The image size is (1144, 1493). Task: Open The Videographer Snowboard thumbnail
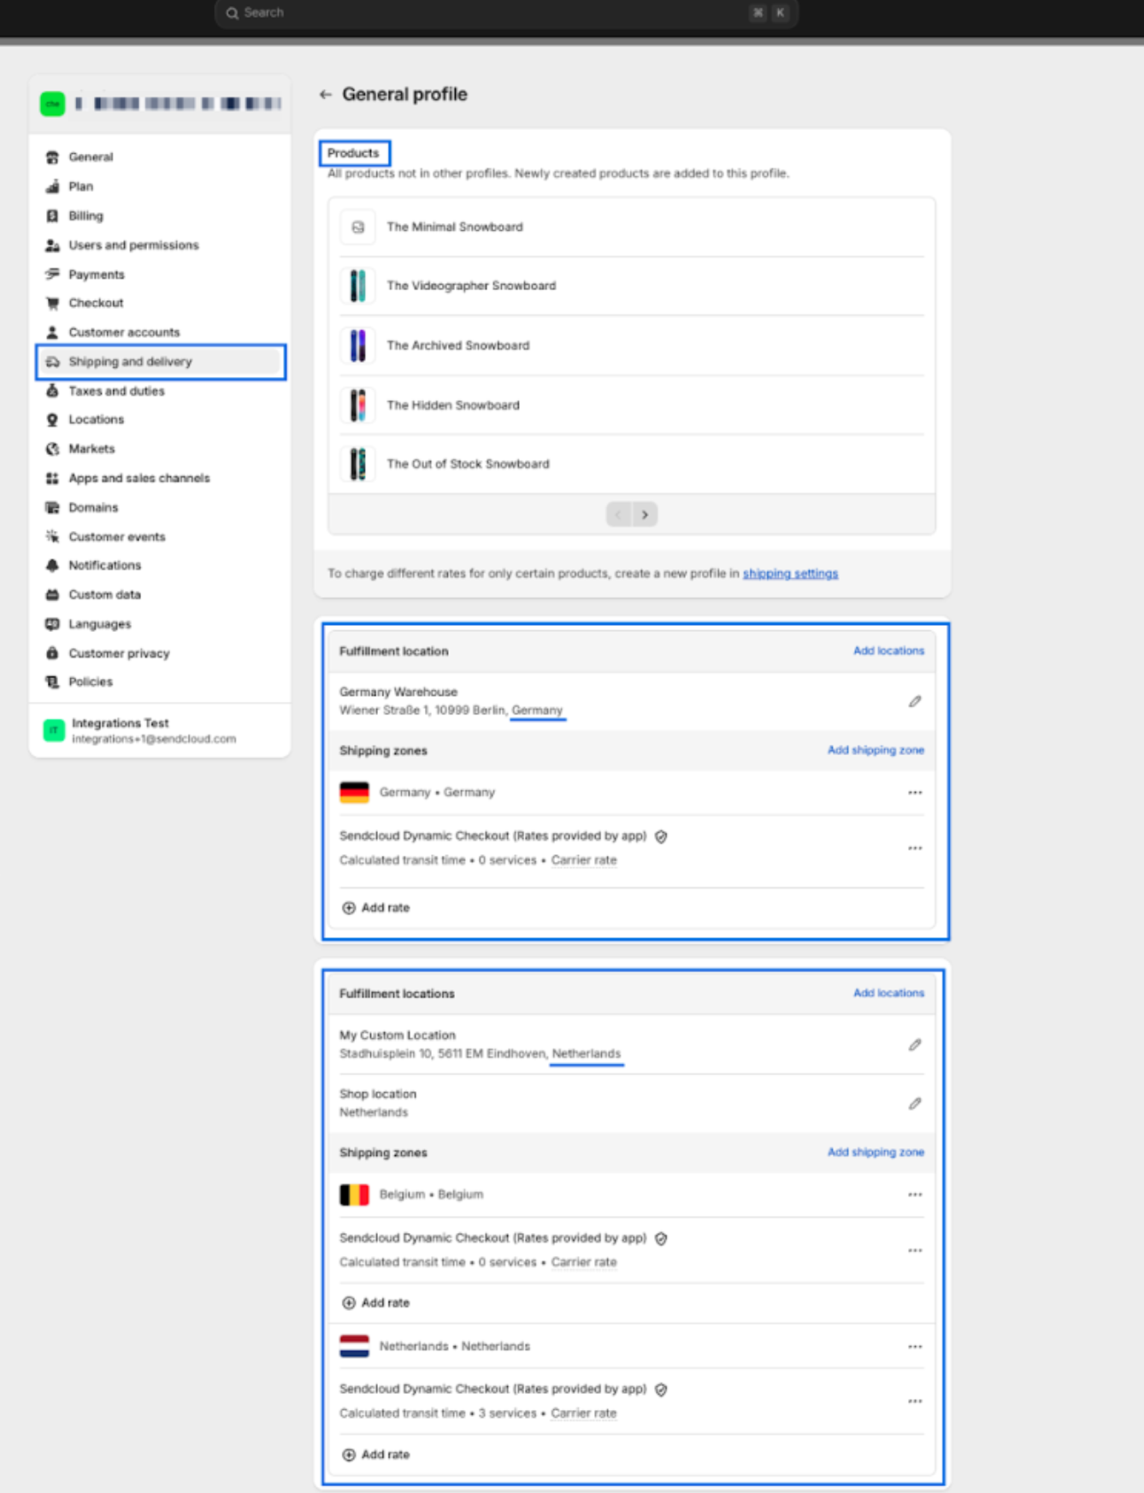[357, 286]
